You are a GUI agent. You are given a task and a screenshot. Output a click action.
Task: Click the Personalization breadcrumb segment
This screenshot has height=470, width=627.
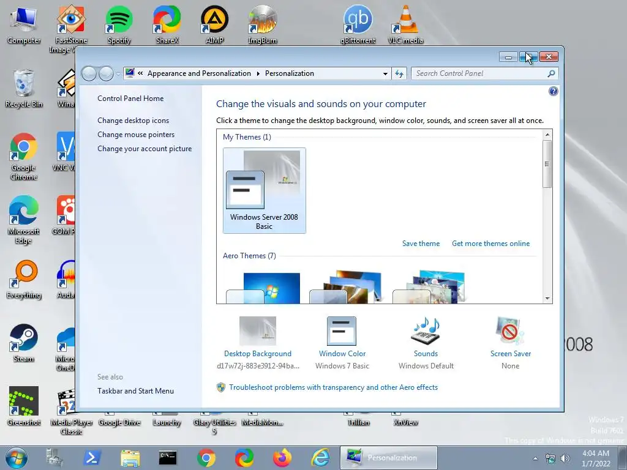point(290,73)
